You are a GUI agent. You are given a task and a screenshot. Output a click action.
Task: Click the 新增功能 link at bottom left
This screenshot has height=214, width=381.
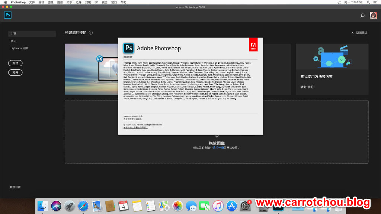(15, 187)
